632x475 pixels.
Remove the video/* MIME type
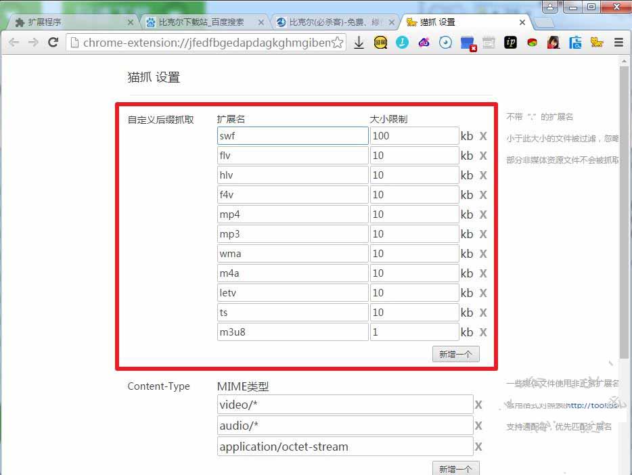478,405
